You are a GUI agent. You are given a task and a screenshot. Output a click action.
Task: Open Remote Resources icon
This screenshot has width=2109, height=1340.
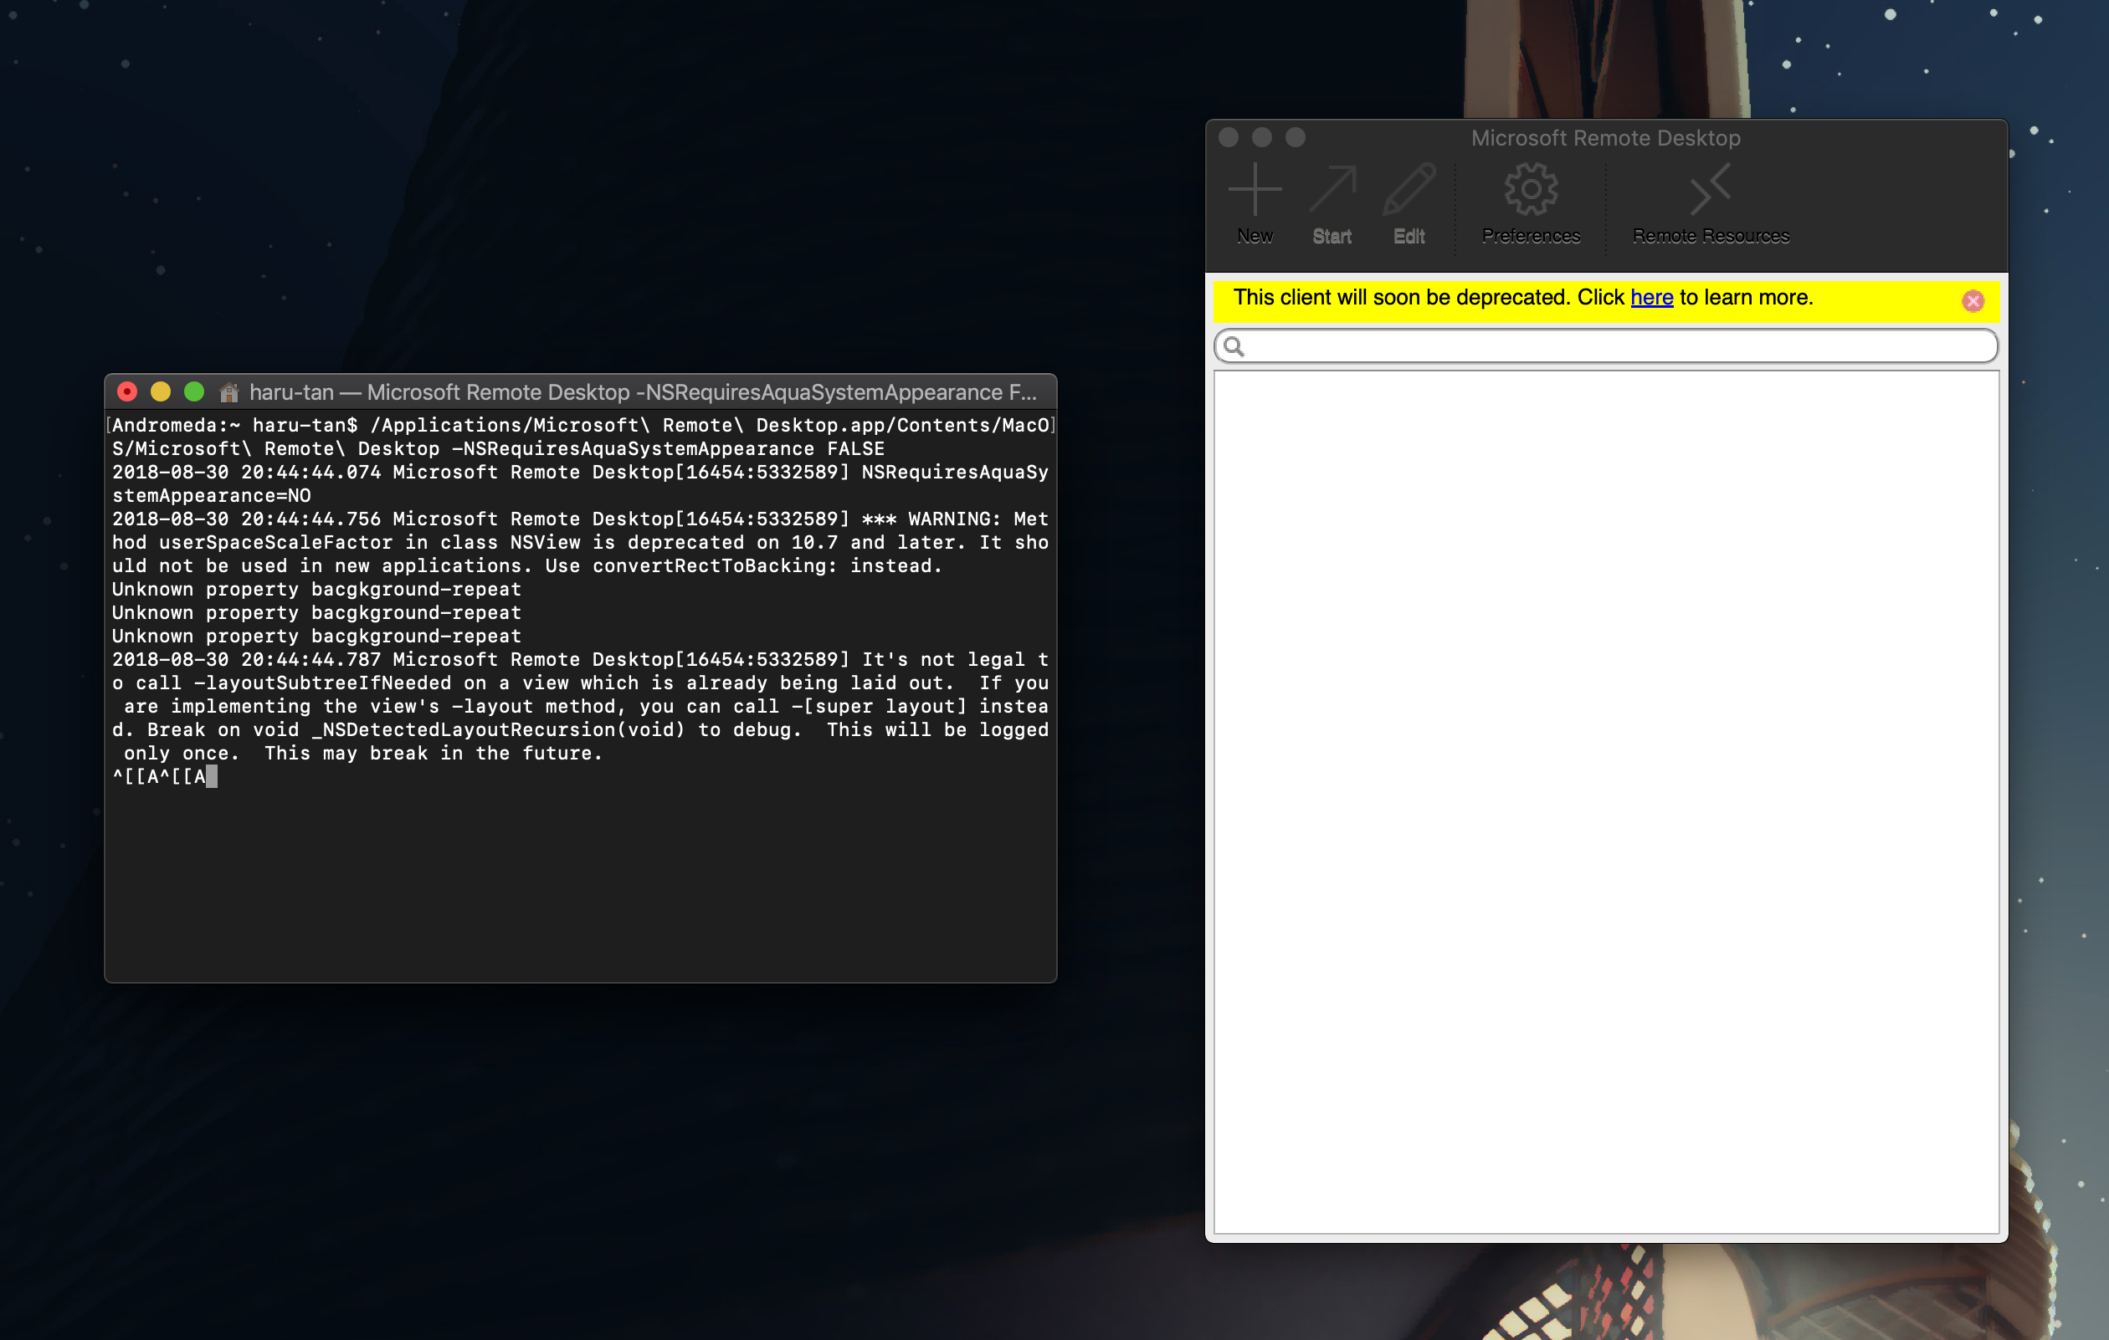tap(1710, 190)
